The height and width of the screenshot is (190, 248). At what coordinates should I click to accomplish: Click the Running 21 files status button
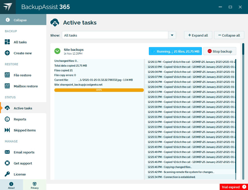click(175, 51)
